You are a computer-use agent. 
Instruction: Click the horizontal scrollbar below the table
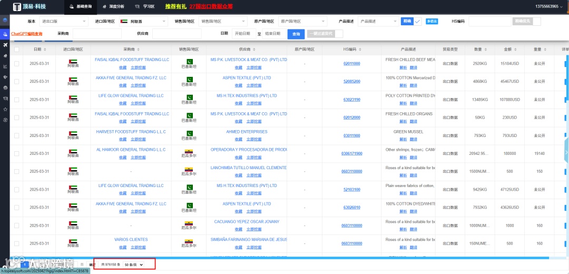(279, 258)
